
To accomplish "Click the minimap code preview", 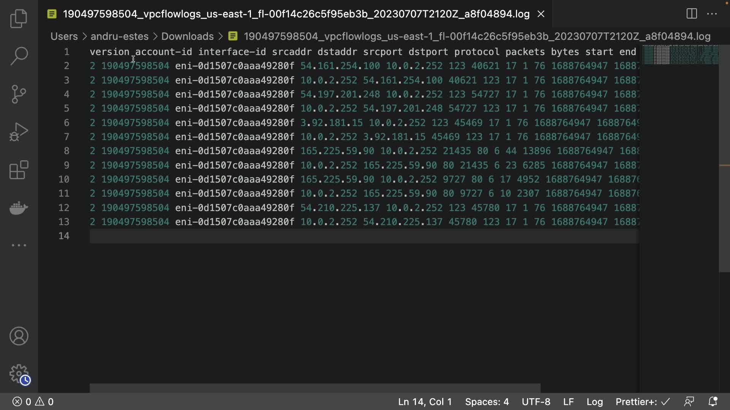I will coord(680,55).
